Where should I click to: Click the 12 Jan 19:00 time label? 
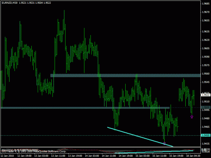[25, 156]
